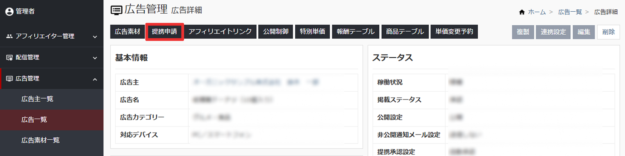
Task: Open the アフィリエイトリンク tab
Action: pos(220,32)
